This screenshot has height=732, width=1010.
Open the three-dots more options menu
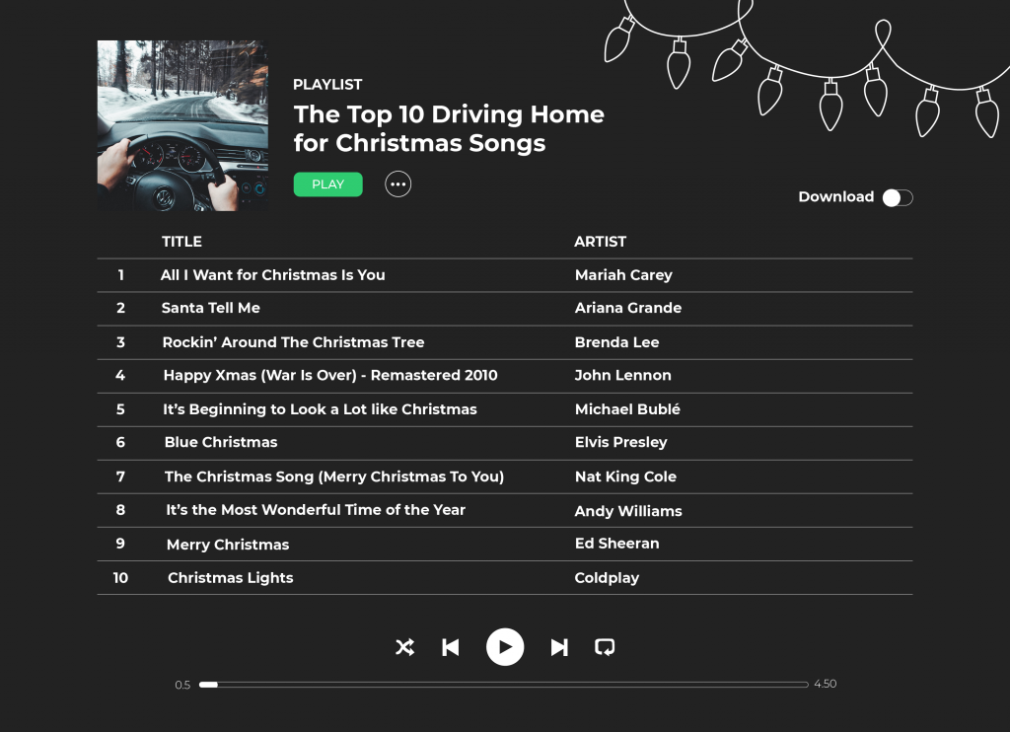pos(397,184)
